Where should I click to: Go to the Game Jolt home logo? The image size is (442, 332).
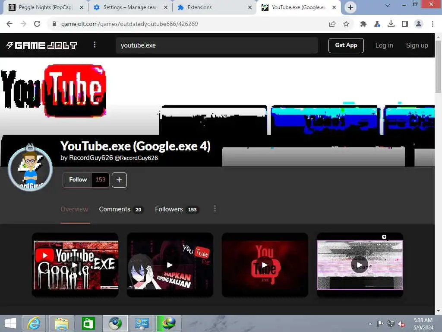pos(42,45)
